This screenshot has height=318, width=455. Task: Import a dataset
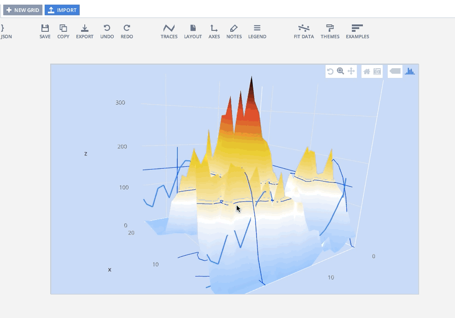coord(62,10)
